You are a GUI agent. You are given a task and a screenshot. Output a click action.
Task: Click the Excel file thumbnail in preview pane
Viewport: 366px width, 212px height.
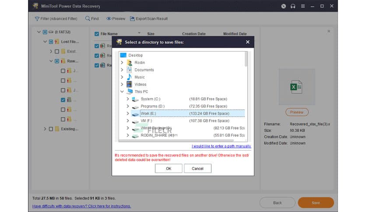point(296,87)
